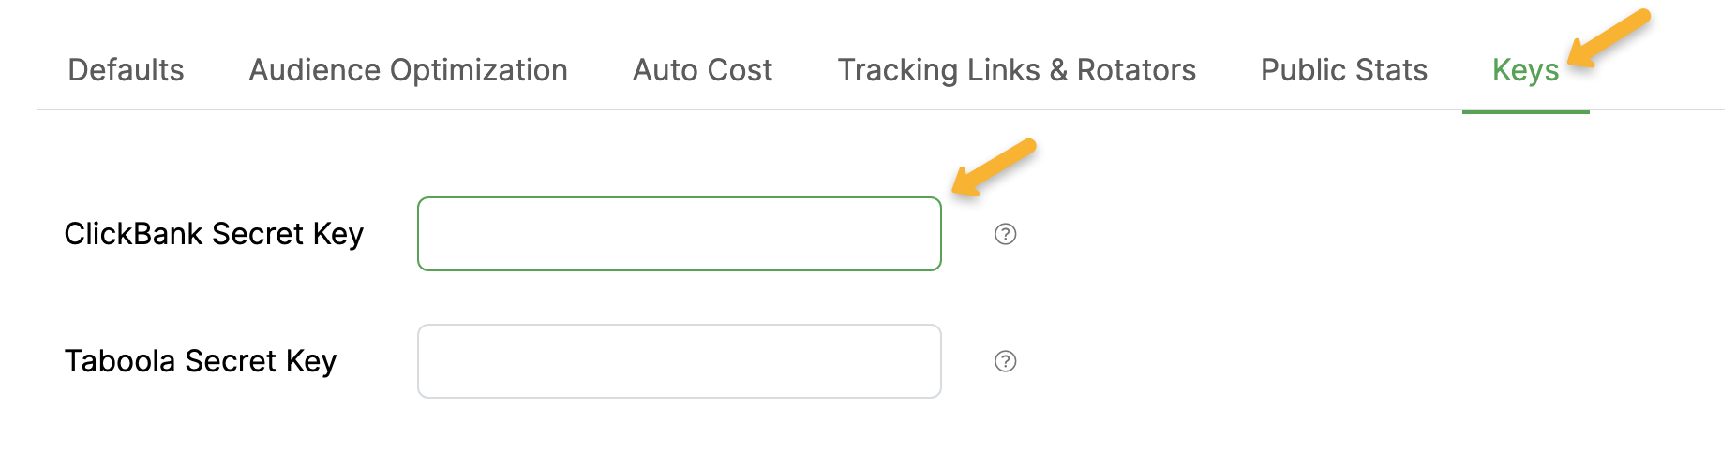The width and height of the screenshot is (1736, 451).
Task: View the Auto Cost settings
Action: pos(702,70)
